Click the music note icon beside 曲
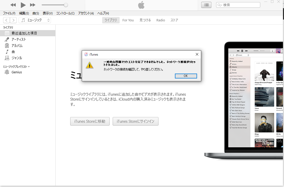This screenshot has height=187, width=284. 7,52
